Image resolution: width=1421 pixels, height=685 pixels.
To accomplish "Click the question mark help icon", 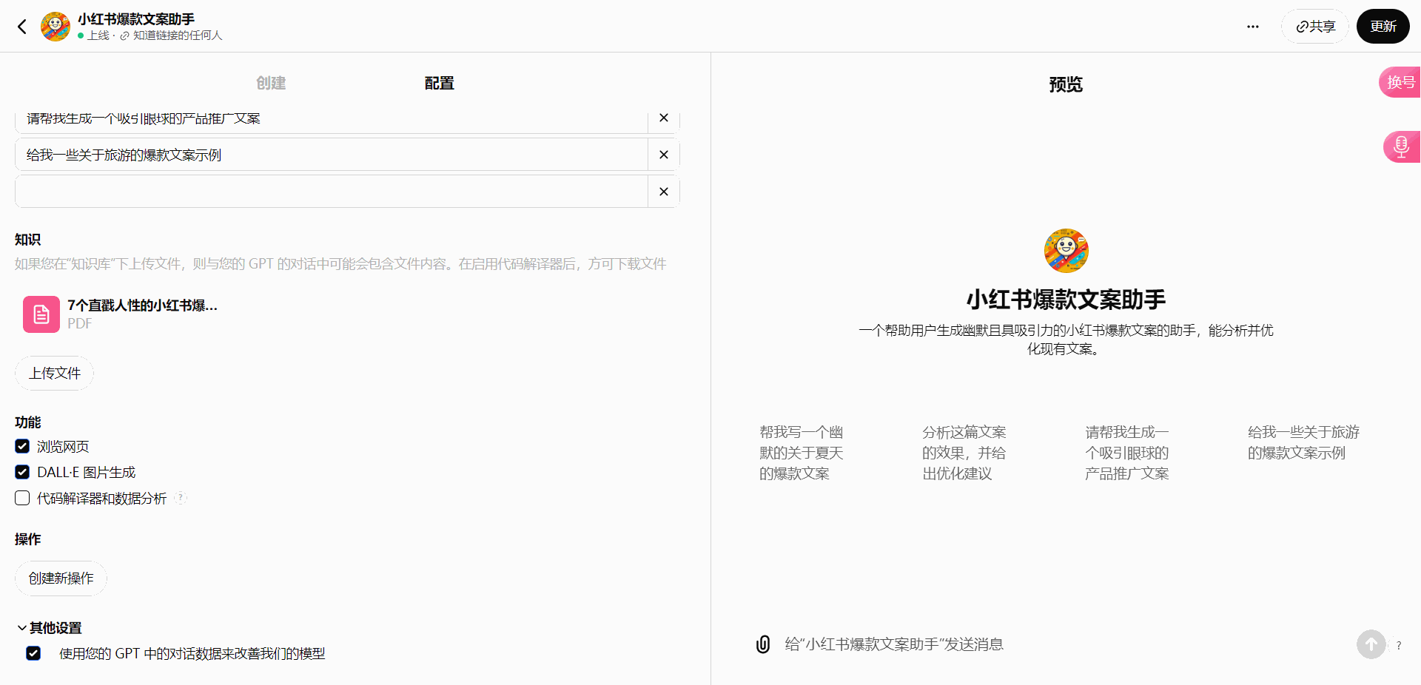I will coord(1399,645).
